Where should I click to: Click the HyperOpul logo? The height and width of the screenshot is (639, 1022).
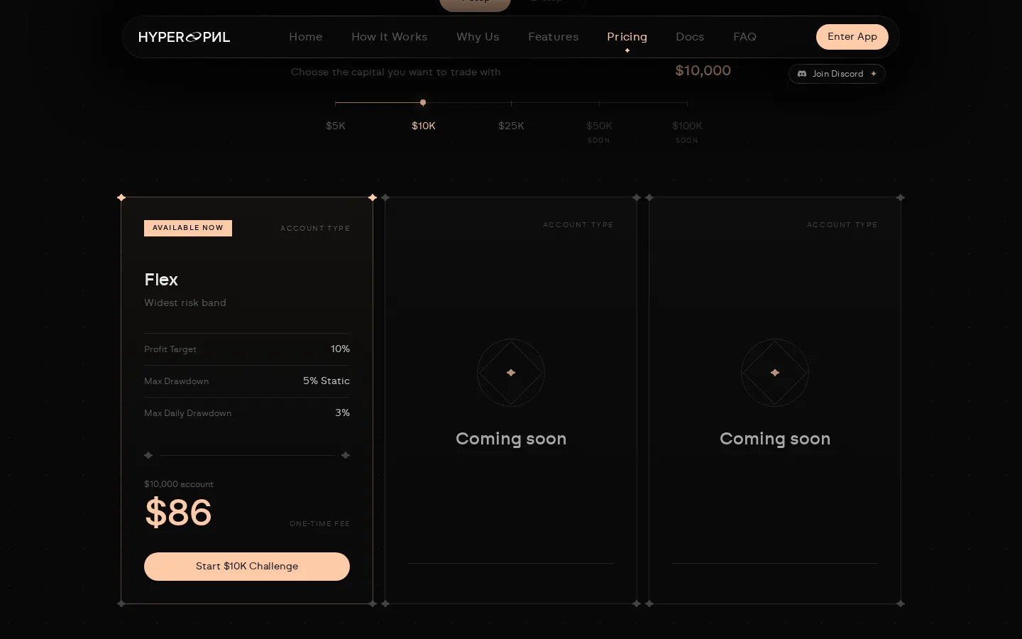[184, 37]
